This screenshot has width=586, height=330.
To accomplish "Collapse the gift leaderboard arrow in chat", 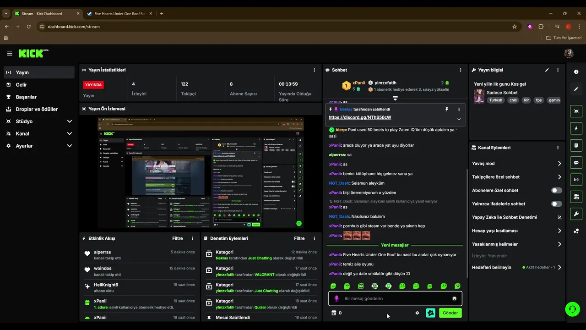I will [395, 98].
